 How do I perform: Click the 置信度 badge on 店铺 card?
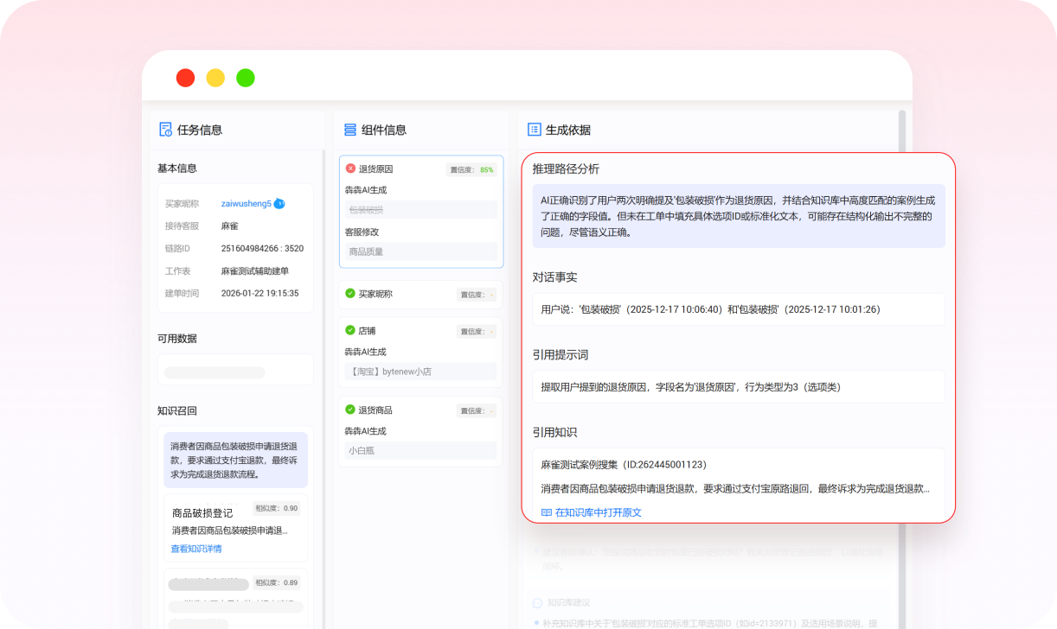point(477,331)
